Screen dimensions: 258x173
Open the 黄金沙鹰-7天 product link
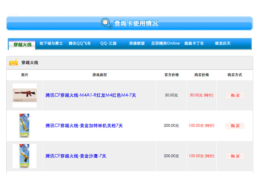tap(76, 156)
